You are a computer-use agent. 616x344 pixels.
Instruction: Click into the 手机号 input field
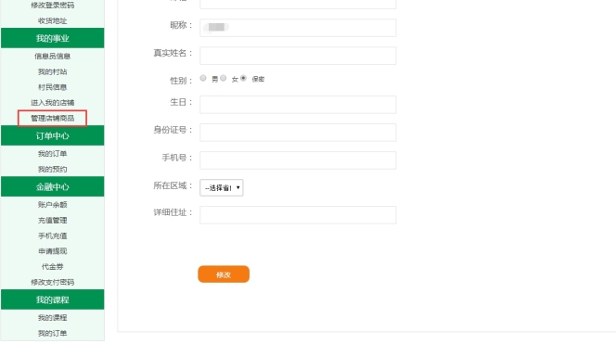point(298,160)
